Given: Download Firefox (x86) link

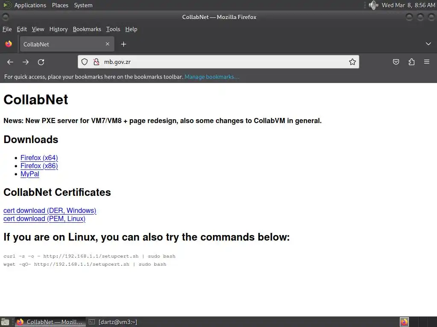Looking at the screenshot, I should 39,166.
